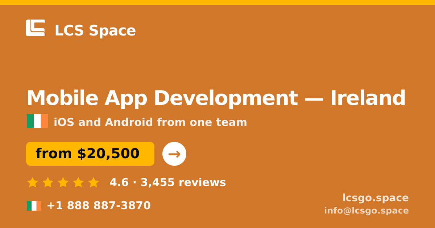Click the from $20,500 price button
This screenshot has width=435, height=228.
pos(90,154)
